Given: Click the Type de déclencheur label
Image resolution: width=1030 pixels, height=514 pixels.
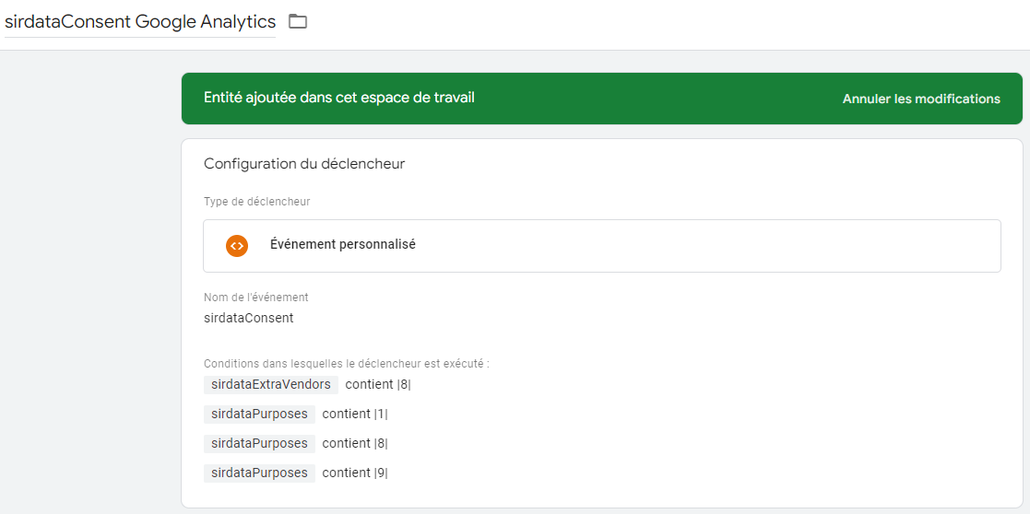Looking at the screenshot, I should coord(256,202).
